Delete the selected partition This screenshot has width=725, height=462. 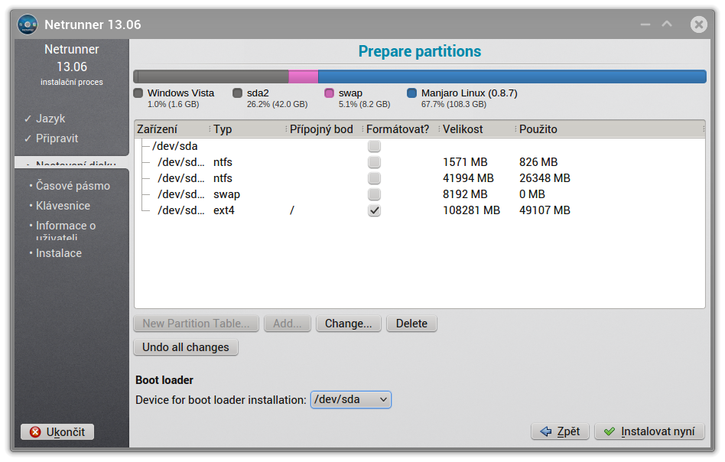tap(411, 324)
